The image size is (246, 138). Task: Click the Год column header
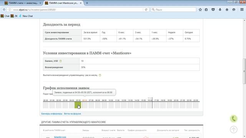coord(103,33)
